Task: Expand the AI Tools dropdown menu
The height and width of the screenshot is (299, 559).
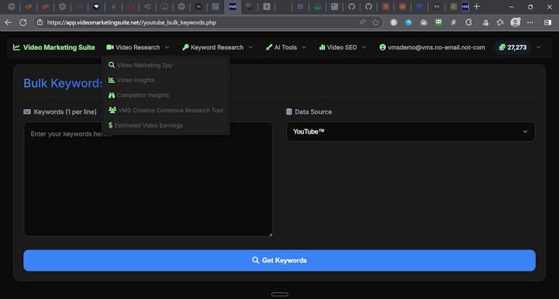Action: tap(286, 47)
